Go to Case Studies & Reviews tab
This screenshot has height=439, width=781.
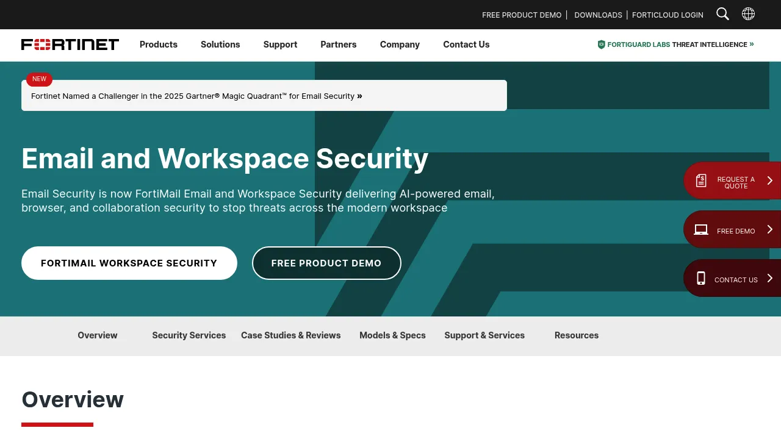[291, 335]
